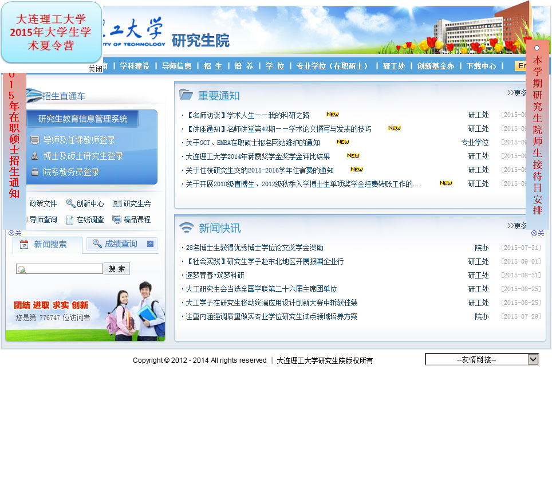Open the 培养 menu item

pos(244,66)
